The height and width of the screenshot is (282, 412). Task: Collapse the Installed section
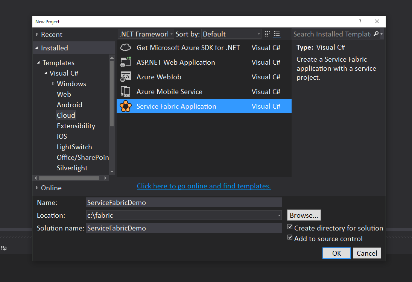(37, 48)
